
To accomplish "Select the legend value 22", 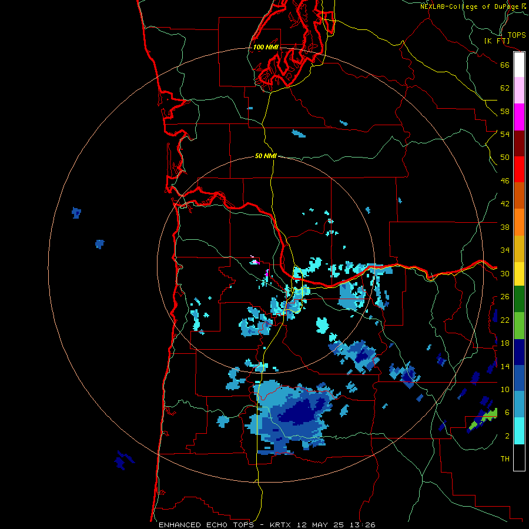I will click(505, 320).
